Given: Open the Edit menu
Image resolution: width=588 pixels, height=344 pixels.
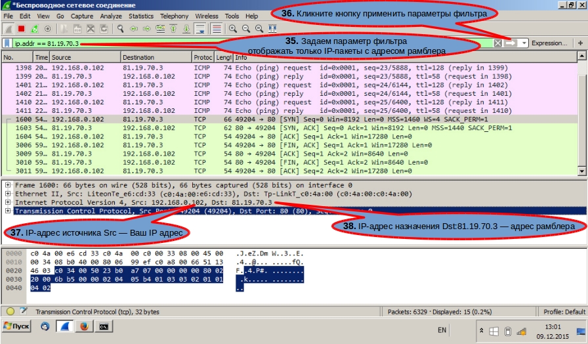Looking at the screenshot, I should (25, 16).
